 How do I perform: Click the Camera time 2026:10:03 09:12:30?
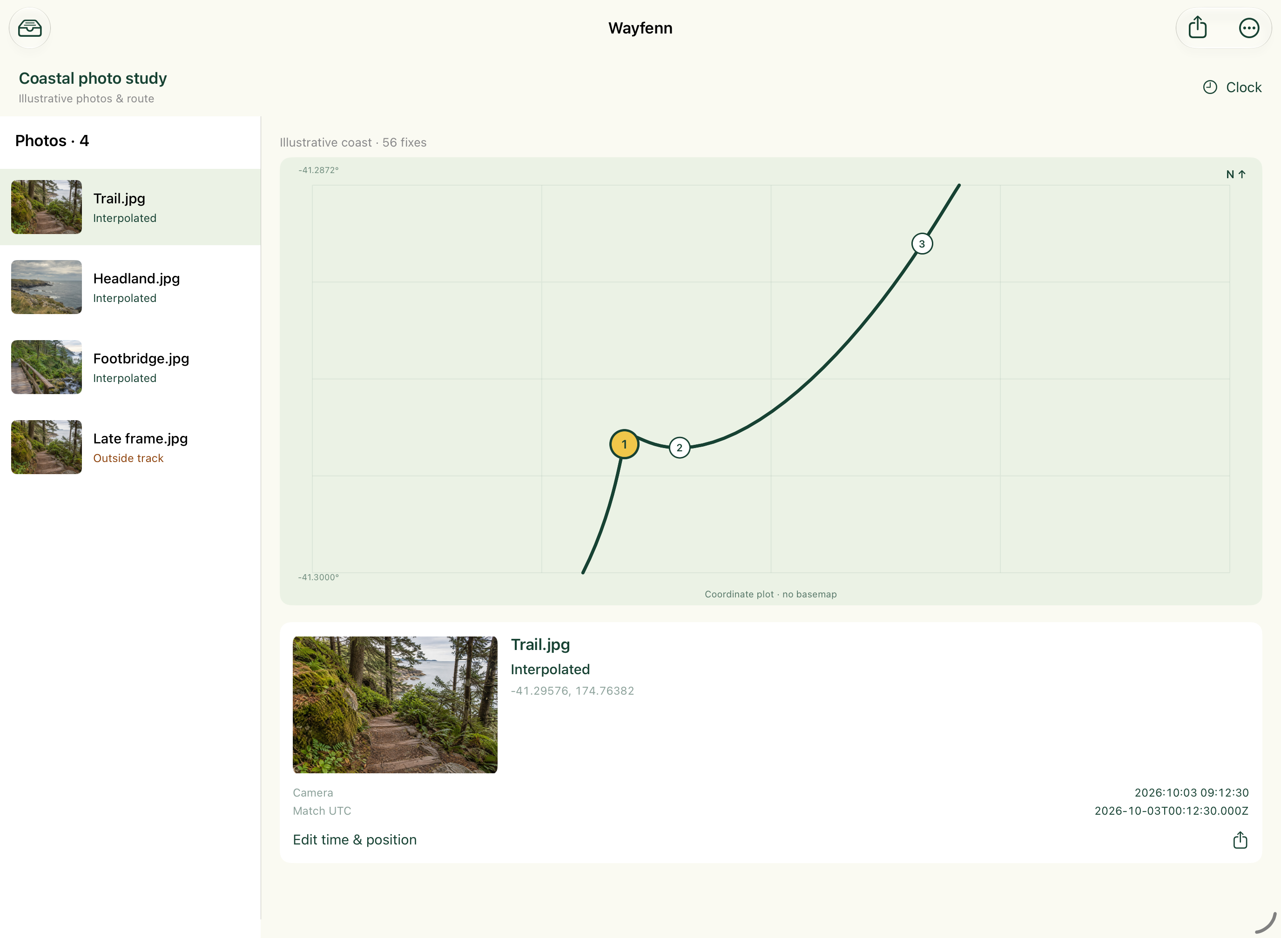(x=1191, y=793)
